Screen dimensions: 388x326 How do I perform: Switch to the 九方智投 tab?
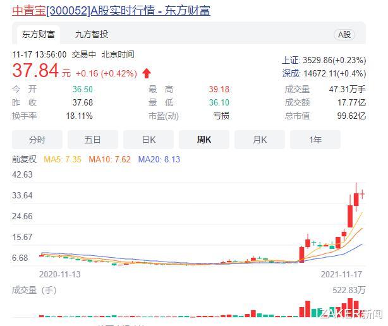92,34
